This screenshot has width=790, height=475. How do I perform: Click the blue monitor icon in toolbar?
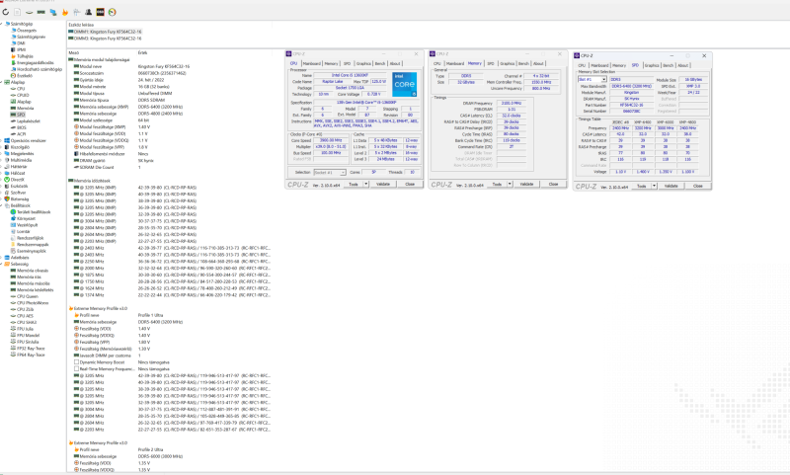pos(53,12)
